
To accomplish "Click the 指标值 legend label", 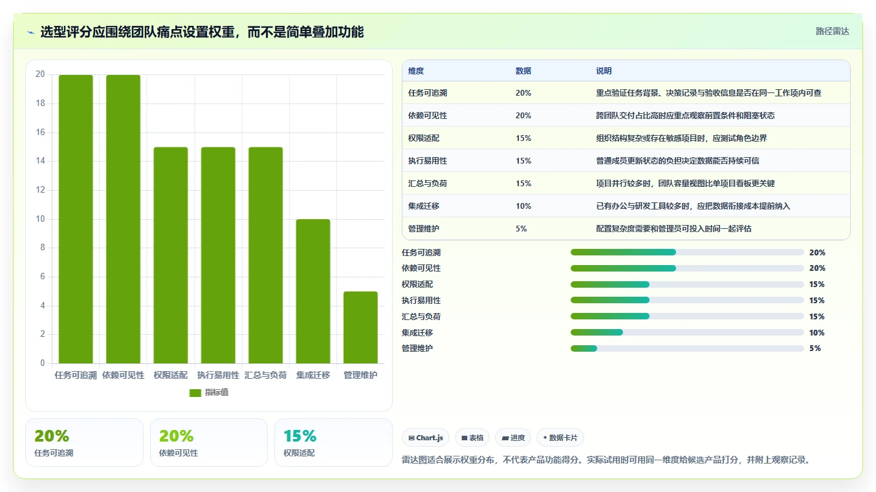I will point(217,392).
